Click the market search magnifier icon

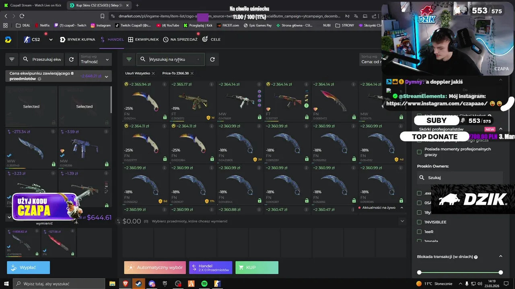tap(143, 59)
